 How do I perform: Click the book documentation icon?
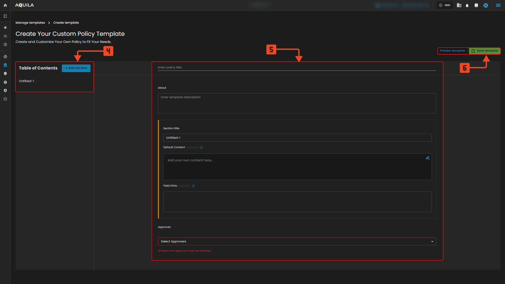coord(476,5)
